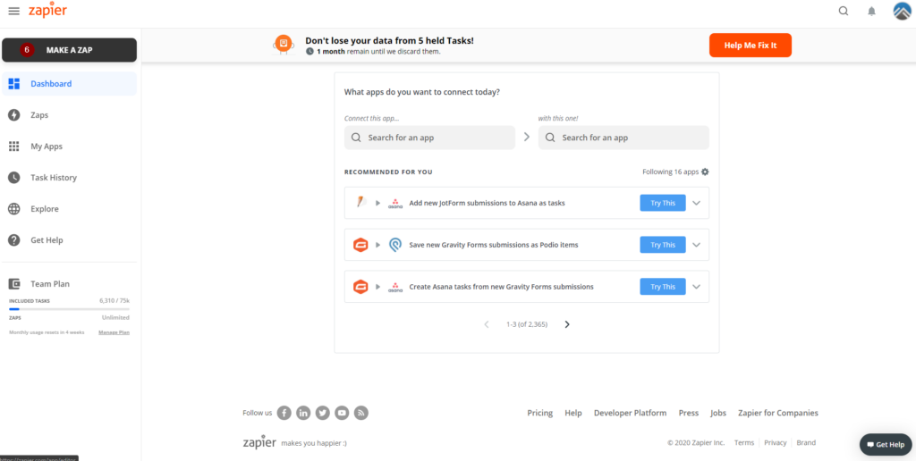Open My Apps in the sidebar
Image resolution: width=916 pixels, height=461 pixels.
point(69,147)
